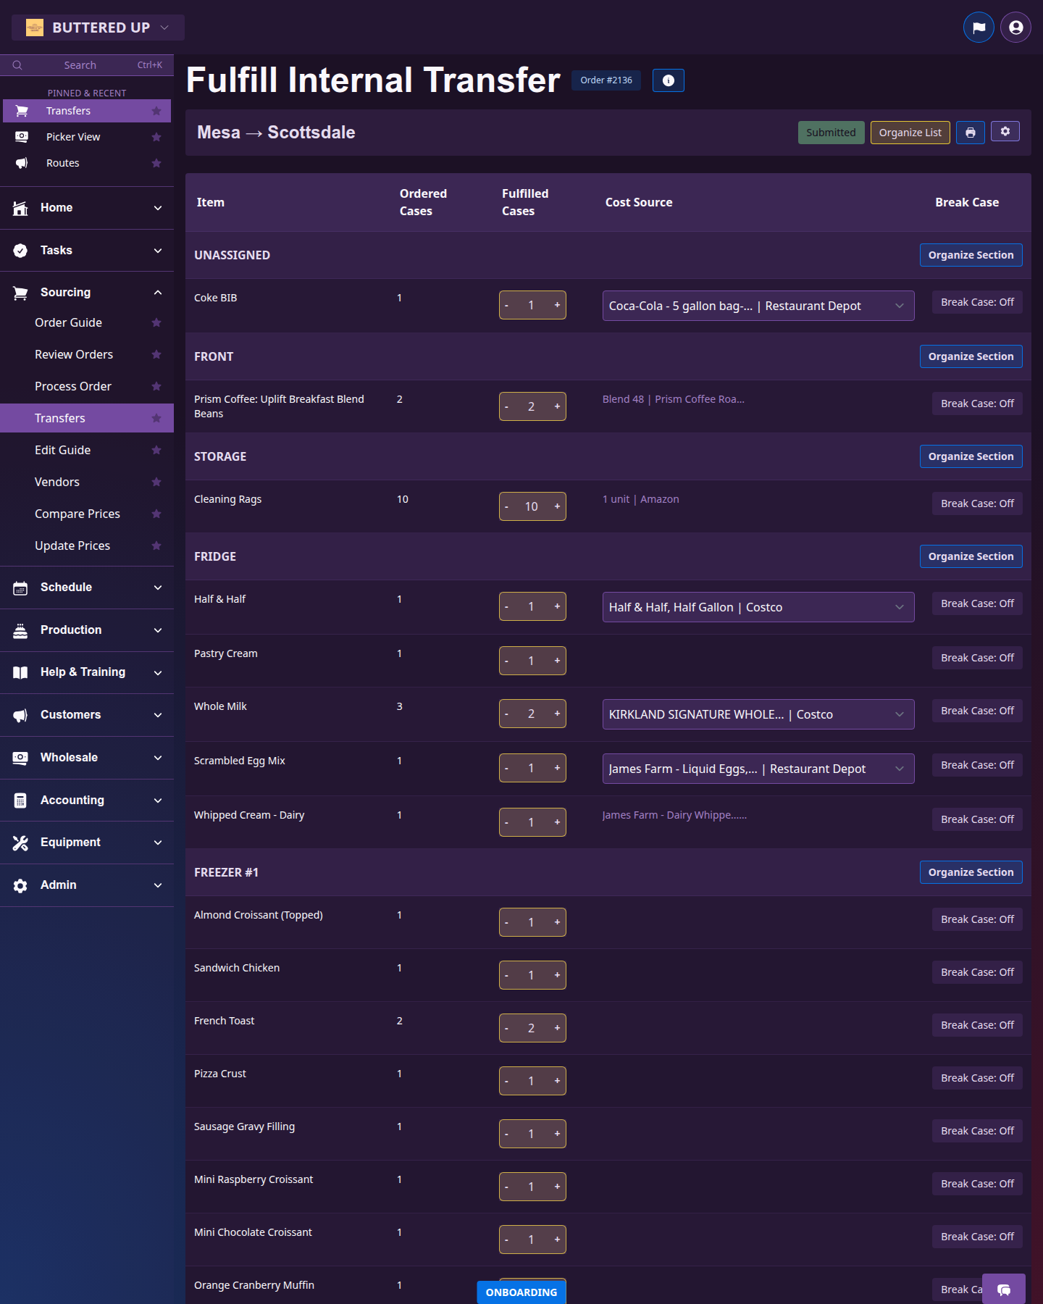Image resolution: width=1043 pixels, height=1304 pixels.
Task: Open Picker View from pinned items
Action: 73,137
